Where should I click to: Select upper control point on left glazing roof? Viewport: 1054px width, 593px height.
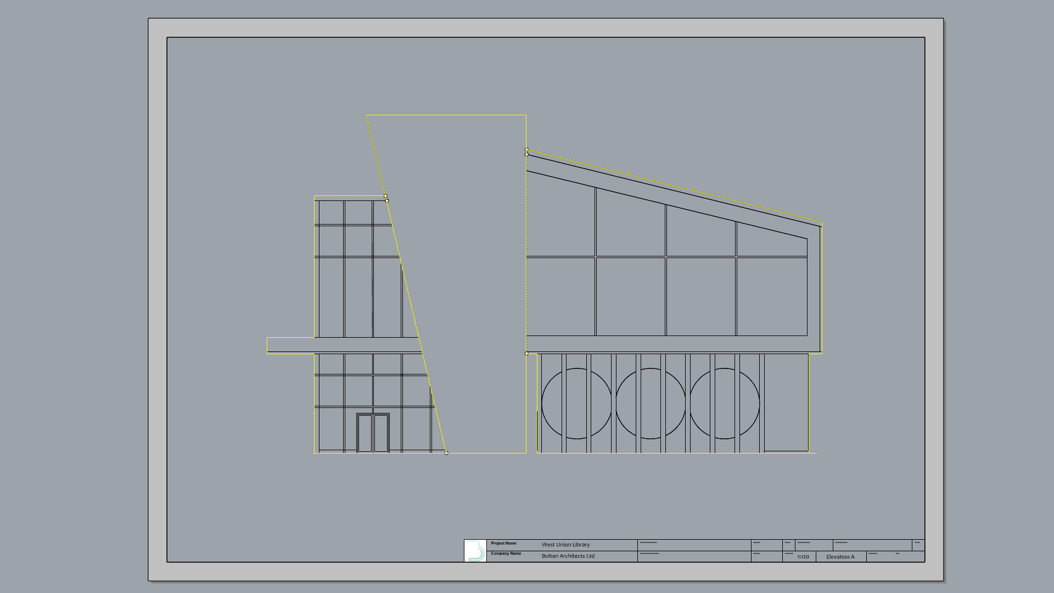385,196
